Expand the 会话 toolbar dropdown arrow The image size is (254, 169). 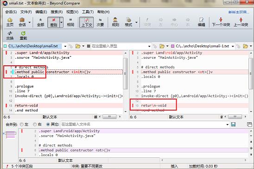point(30,22)
